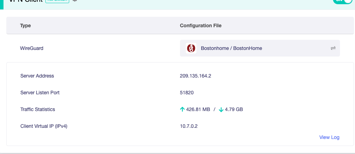355x154 pixels.
Task: Click the server address 209.135.164.2
Action: (195, 76)
